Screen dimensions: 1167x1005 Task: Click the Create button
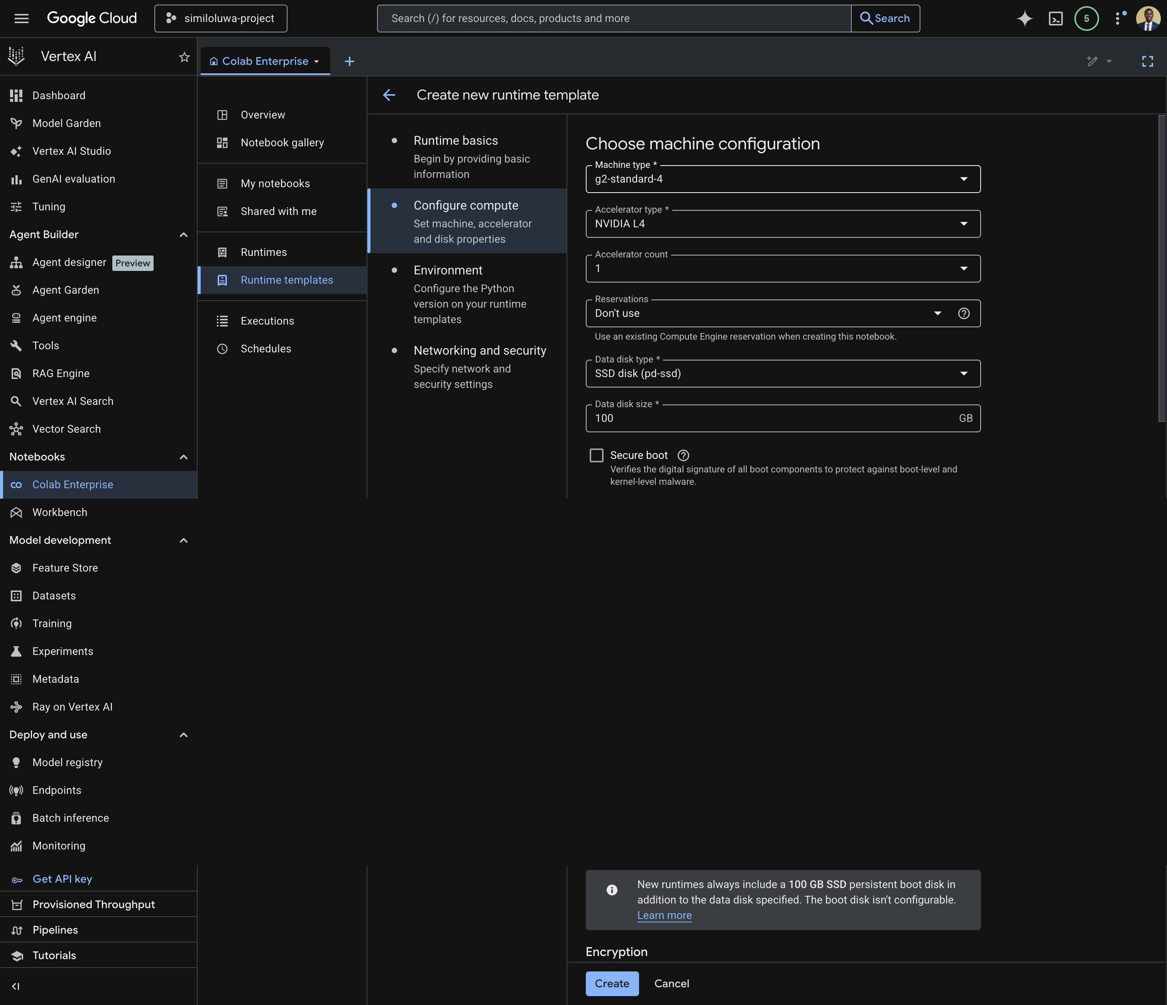pos(612,983)
